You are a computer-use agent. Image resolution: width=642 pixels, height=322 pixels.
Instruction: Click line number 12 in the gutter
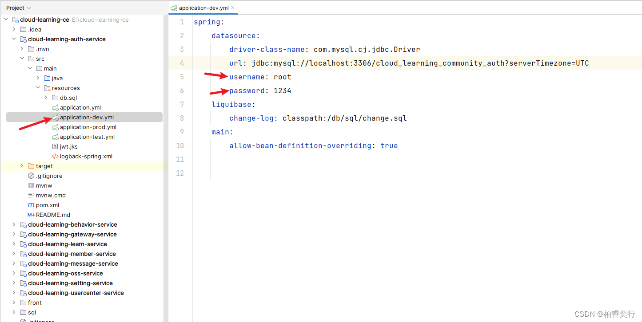(x=179, y=173)
